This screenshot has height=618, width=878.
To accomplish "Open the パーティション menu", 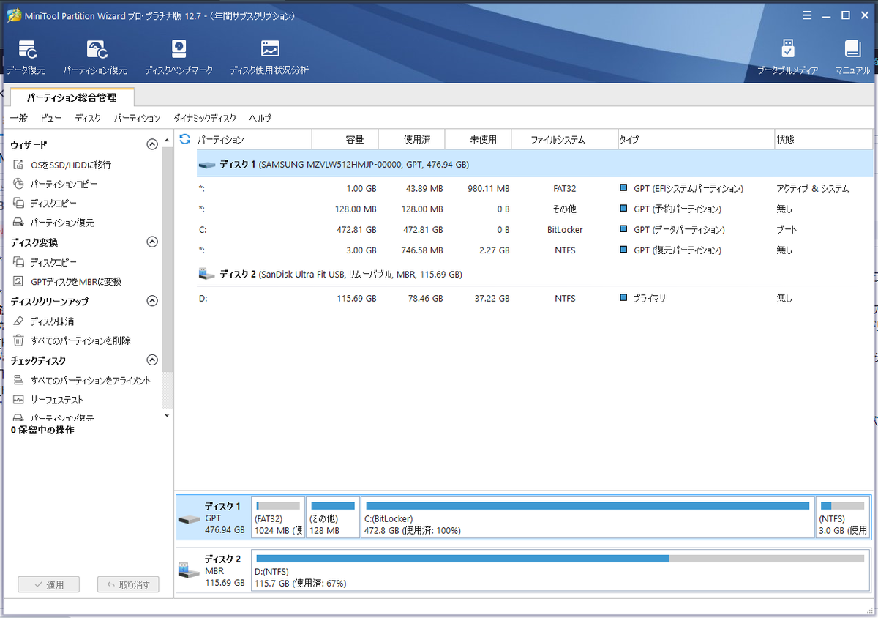I will coord(137,118).
